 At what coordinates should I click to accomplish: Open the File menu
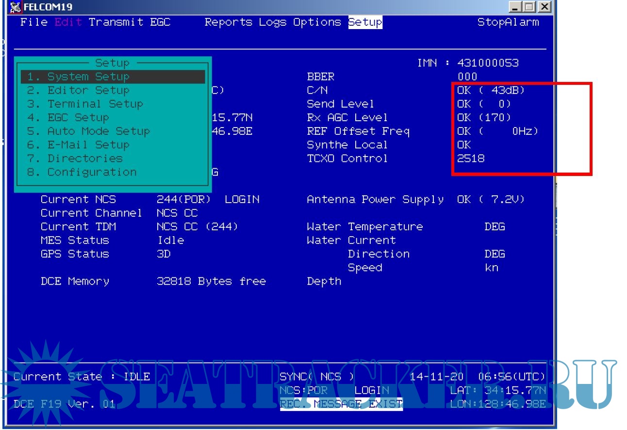(x=34, y=22)
